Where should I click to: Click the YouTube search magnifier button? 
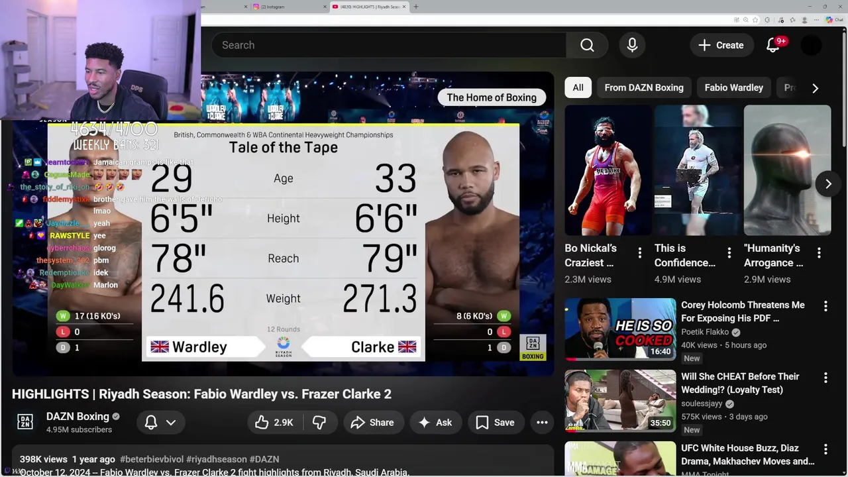coord(587,45)
